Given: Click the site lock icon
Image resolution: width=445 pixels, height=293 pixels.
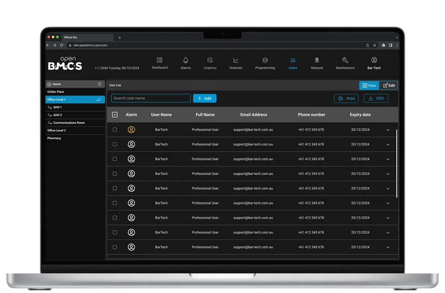Looking at the screenshot, I should pos(70,45).
